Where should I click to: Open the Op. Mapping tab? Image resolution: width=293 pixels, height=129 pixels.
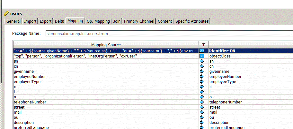coord(98,21)
